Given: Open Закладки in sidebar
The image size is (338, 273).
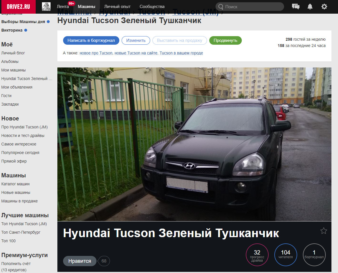Looking at the screenshot, I should coord(10,104).
